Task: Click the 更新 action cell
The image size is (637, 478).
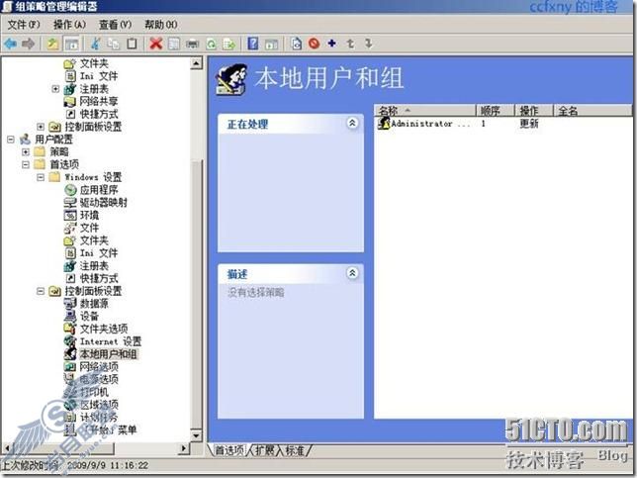Action: tap(529, 123)
